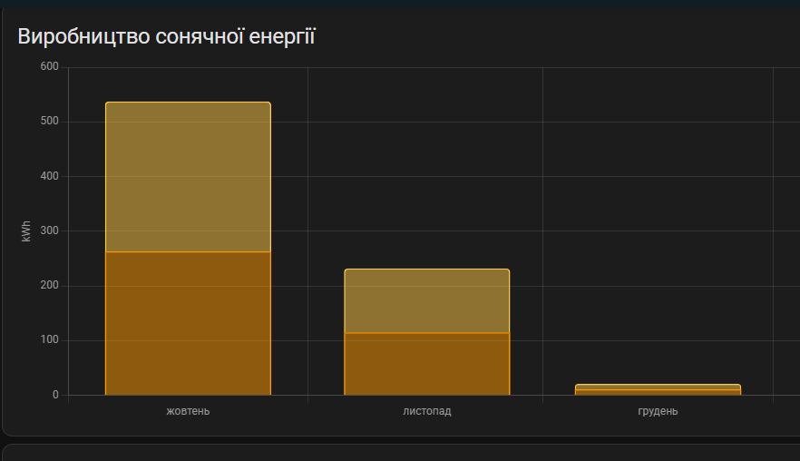Select the lower dark segment of листопад bar
Image resolution: width=800 pixels, height=461 pixels.
tap(427, 364)
